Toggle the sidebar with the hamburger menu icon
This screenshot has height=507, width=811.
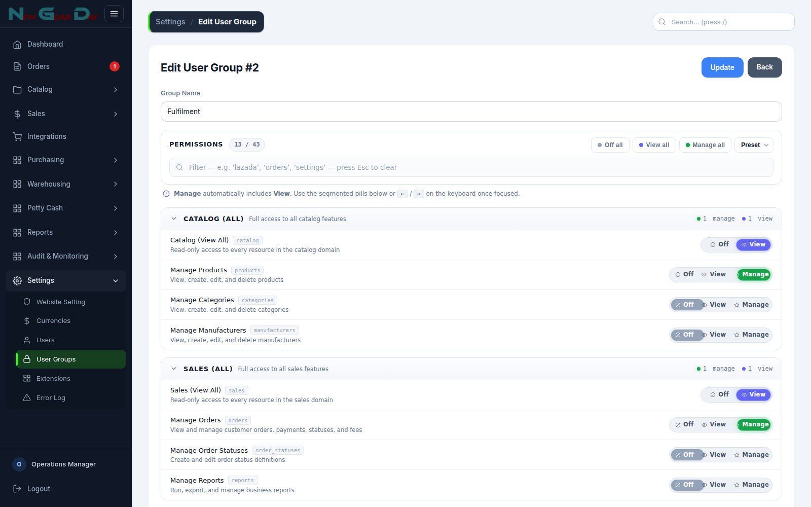click(114, 14)
